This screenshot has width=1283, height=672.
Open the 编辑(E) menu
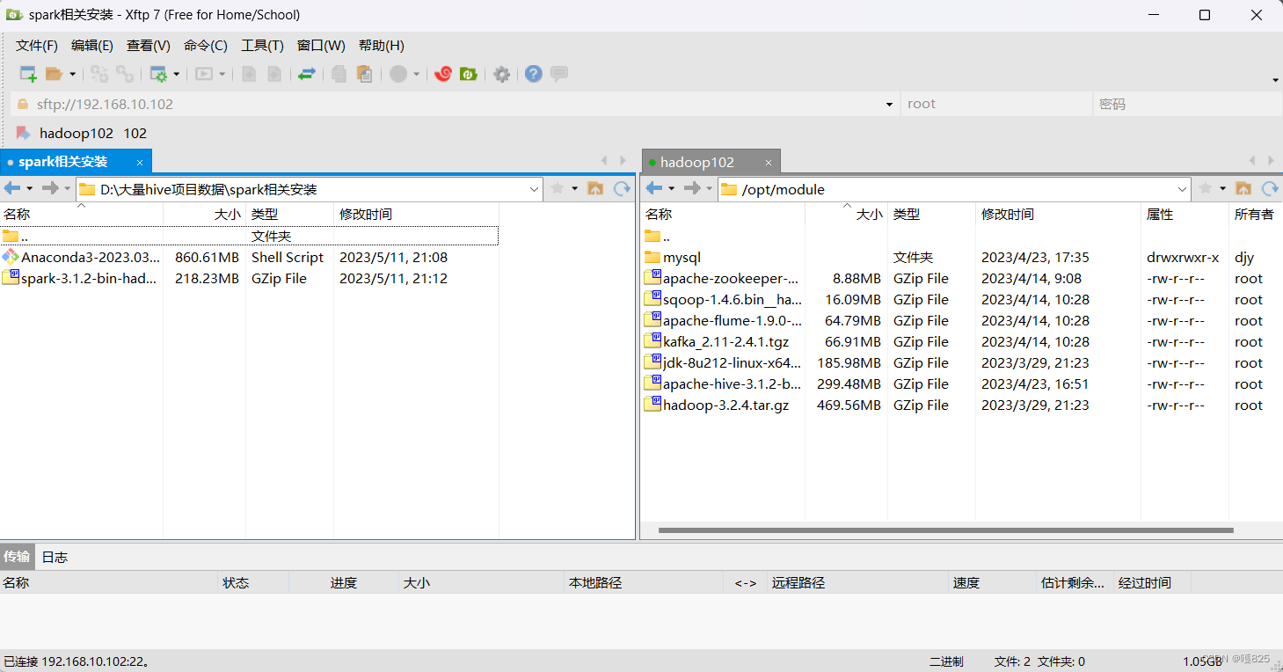click(x=92, y=46)
